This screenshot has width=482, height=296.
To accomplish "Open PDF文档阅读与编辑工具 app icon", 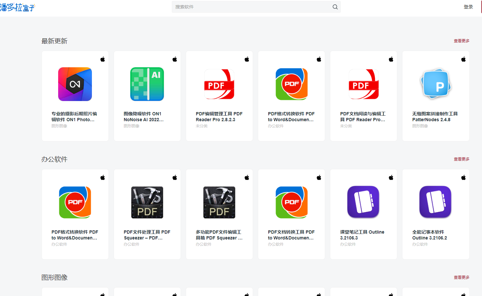I will [x=363, y=84].
